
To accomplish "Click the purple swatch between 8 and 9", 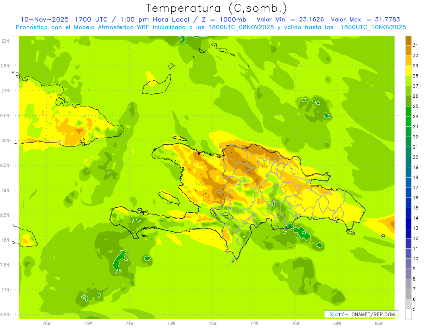I will click(x=408, y=274).
